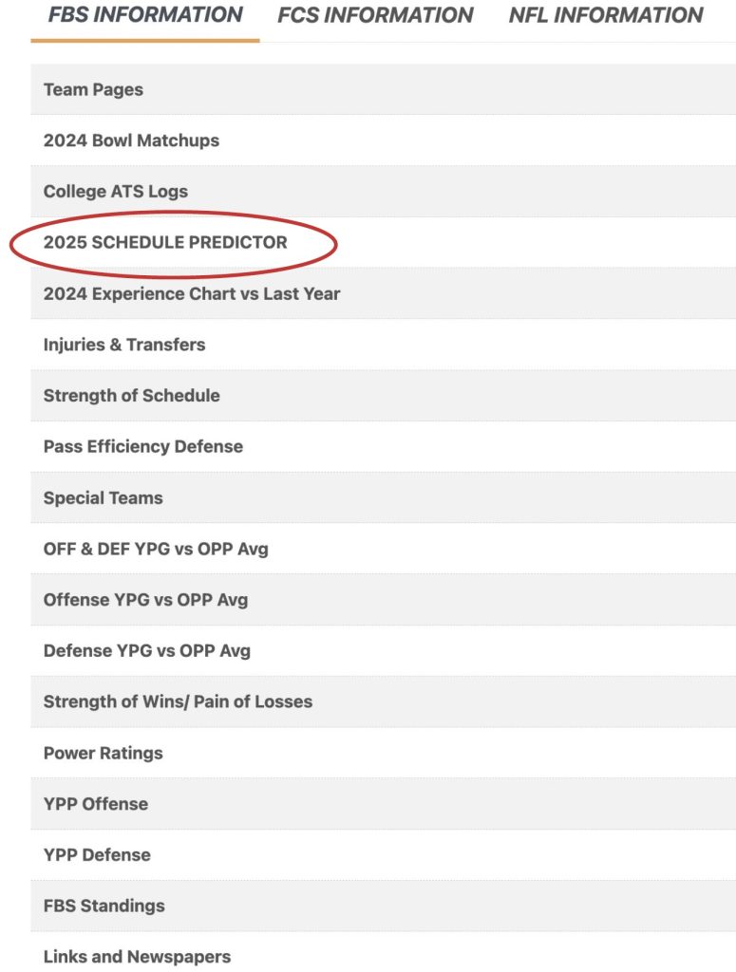Go to Strength of Schedule

[x=131, y=396]
